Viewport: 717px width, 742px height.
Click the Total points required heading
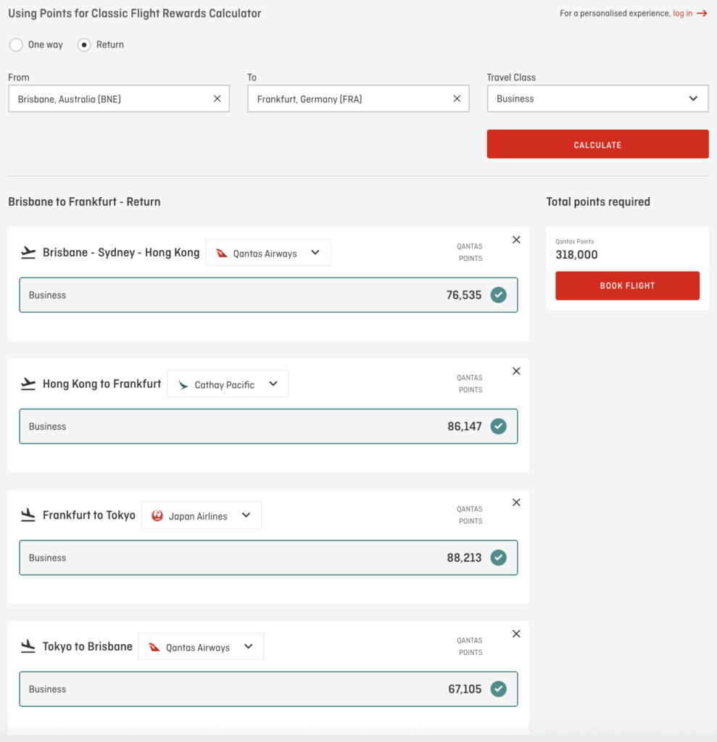point(598,201)
